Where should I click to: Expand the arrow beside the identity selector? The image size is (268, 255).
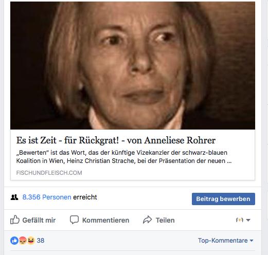click(248, 220)
